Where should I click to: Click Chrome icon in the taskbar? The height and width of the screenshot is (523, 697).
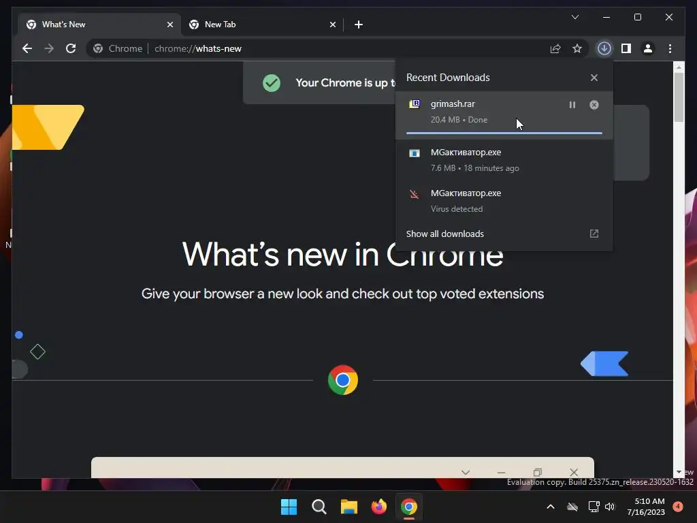click(x=409, y=507)
